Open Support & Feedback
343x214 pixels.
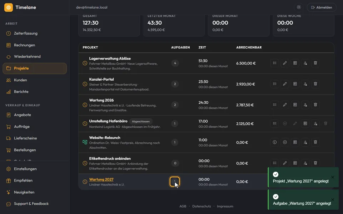point(35,204)
